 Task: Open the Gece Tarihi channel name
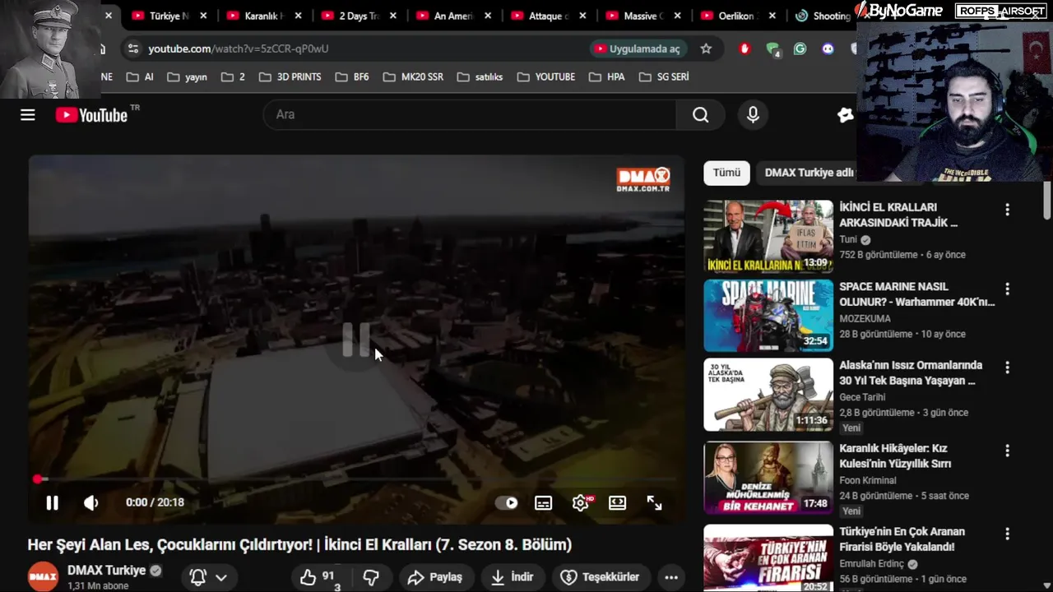click(x=862, y=397)
